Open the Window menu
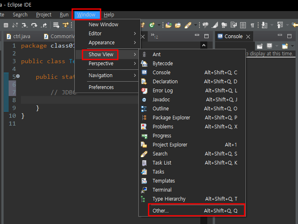 [86, 15]
